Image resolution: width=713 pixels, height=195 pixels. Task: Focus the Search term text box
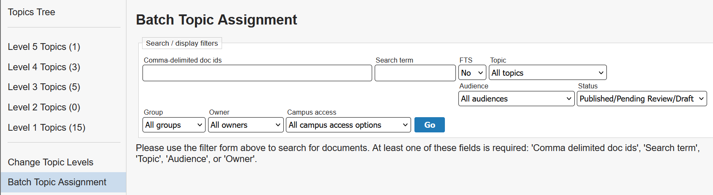(415, 73)
